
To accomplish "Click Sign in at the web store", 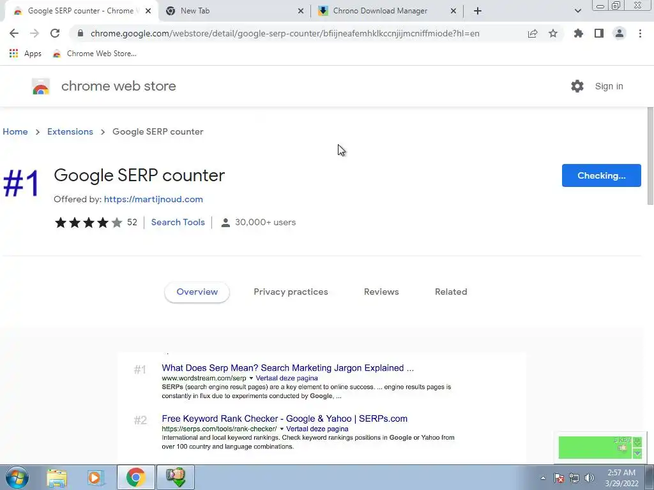I will tap(609, 86).
